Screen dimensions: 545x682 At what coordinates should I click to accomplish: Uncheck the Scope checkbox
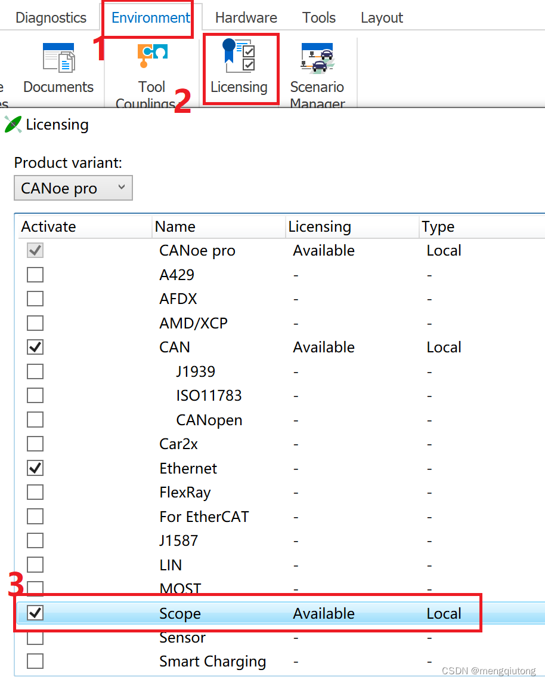pos(35,613)
